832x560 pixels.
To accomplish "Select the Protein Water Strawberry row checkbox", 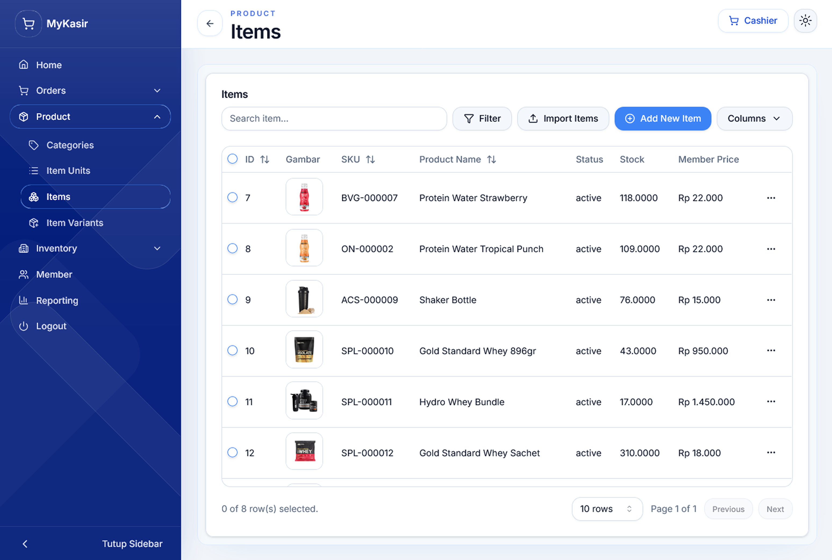I will (x=232, y=198).
